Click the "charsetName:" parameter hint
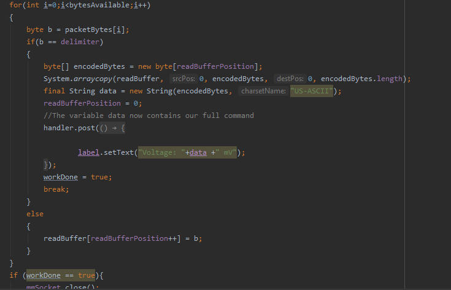The width and height of the screenshot is (451, 290). 263,91
